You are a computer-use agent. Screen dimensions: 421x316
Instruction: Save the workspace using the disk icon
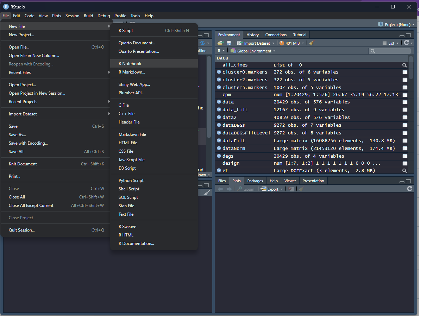(229, 43)
